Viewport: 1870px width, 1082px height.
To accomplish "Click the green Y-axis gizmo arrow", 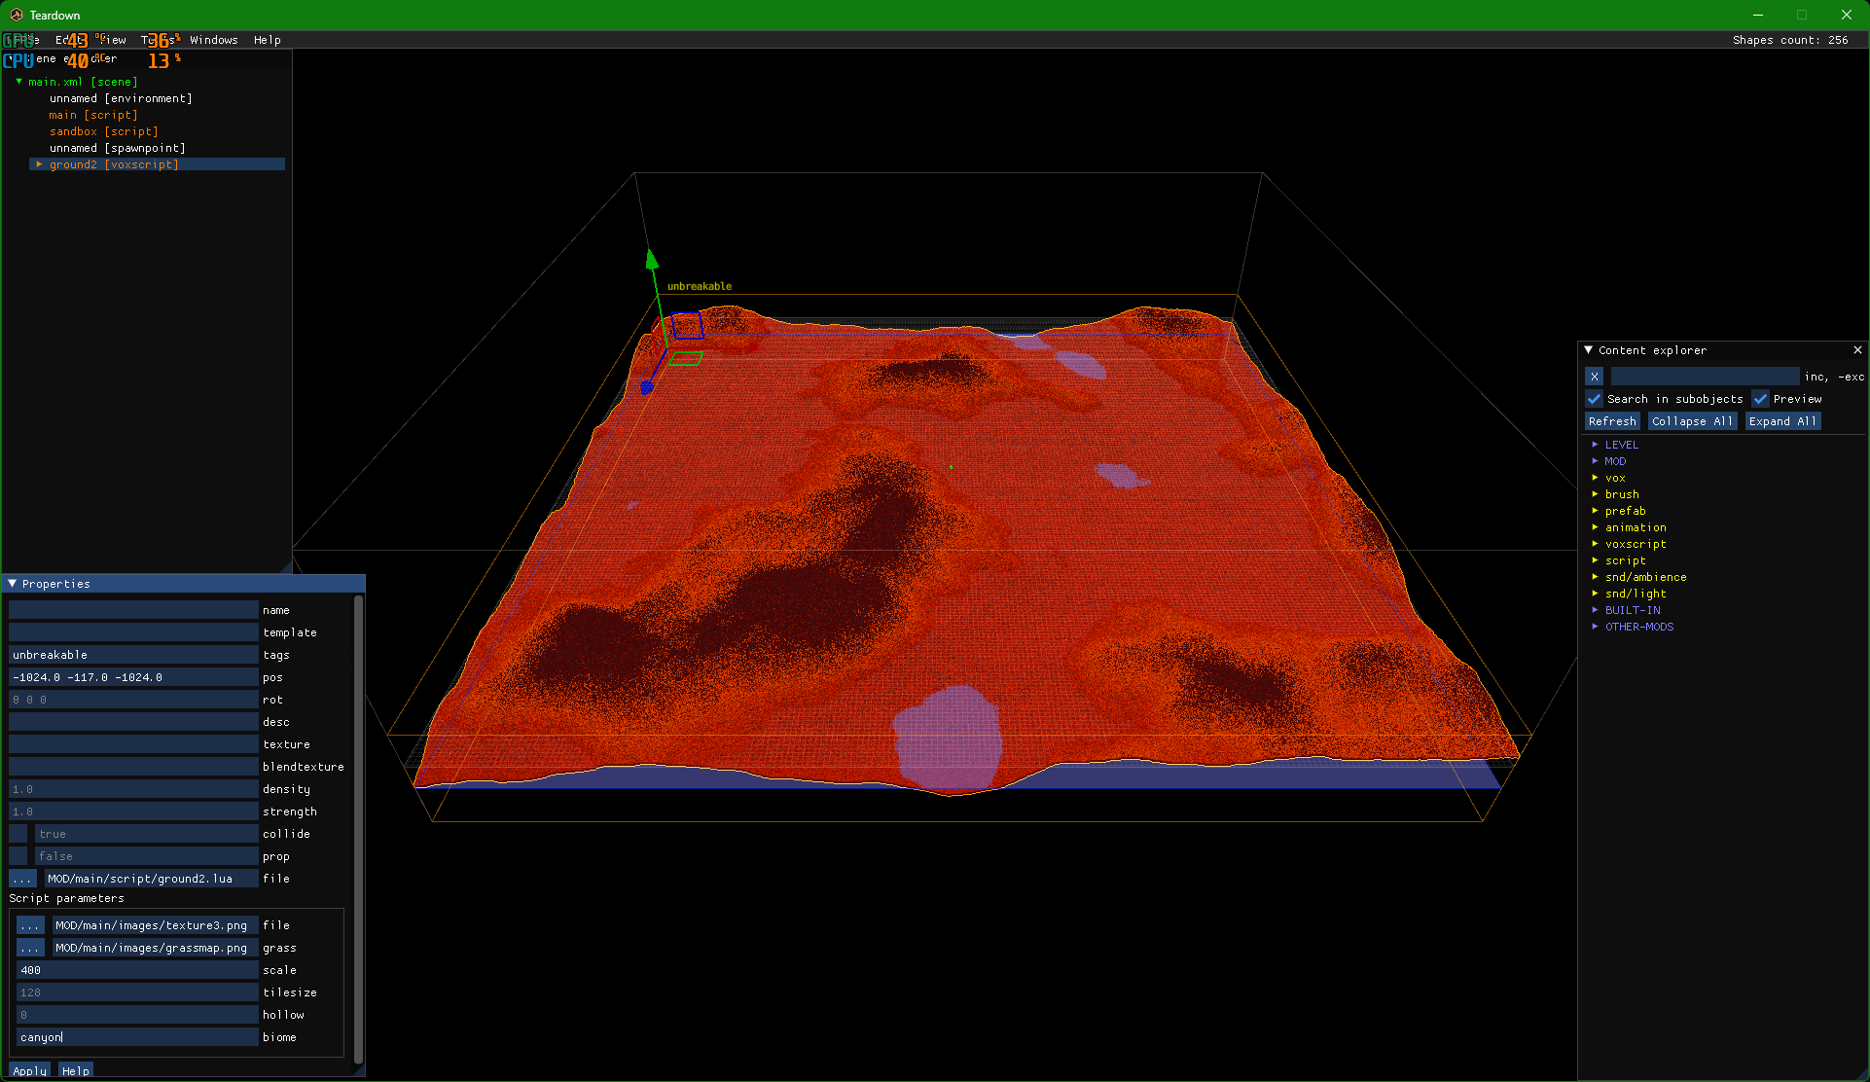I will point(652,260).
